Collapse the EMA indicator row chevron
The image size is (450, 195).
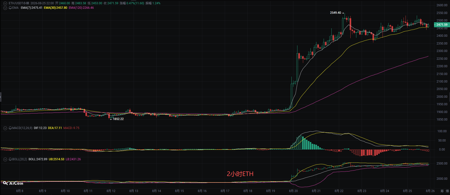coord(5,8)
